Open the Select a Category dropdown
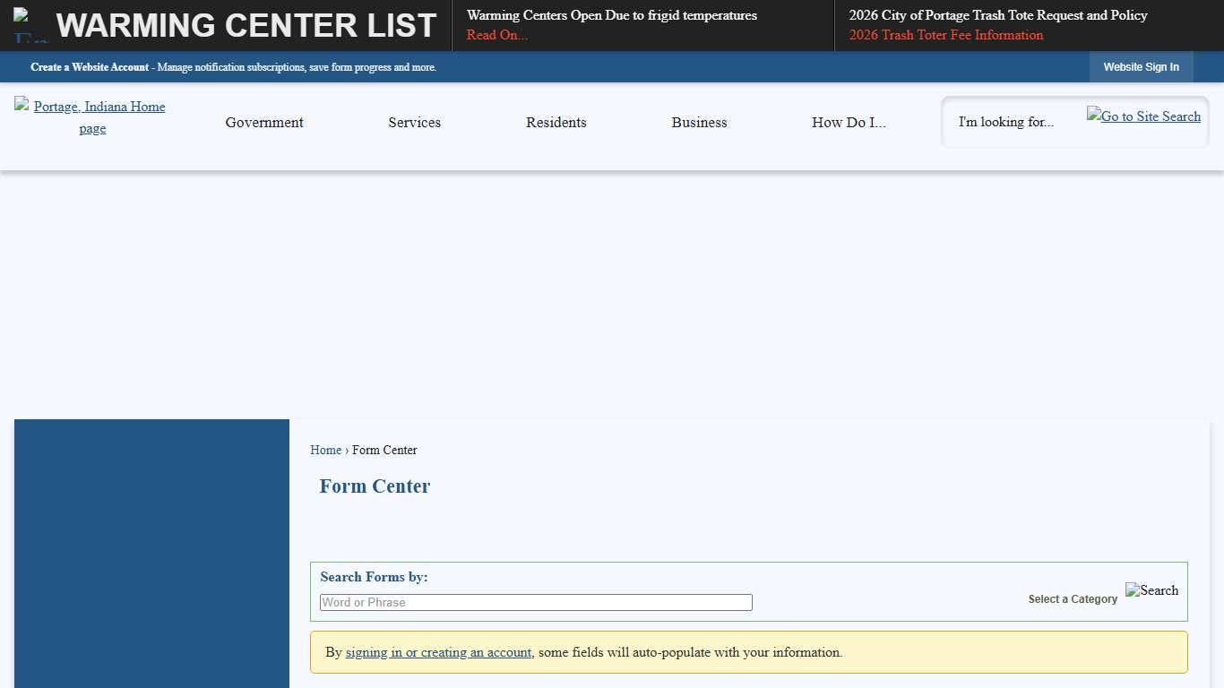The image size is (1224, 688). (1072, 598)
